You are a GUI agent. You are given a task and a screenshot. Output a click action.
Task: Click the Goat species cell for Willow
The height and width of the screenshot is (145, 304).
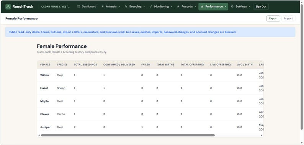pyautogui.click(x=60, y=75)
